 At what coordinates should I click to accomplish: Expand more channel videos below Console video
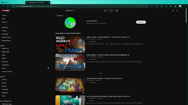(100, 73)
